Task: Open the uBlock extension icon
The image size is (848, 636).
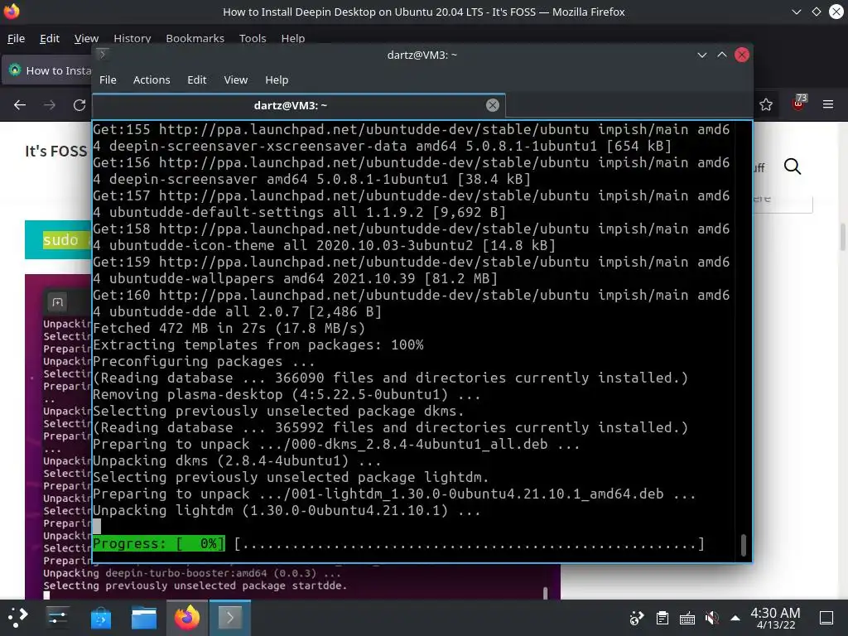Action: (798, 103)
